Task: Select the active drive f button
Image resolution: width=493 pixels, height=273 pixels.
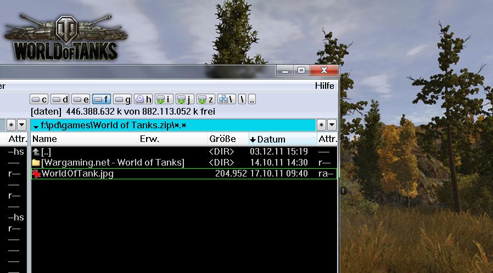Action: (x=101, y=99)
